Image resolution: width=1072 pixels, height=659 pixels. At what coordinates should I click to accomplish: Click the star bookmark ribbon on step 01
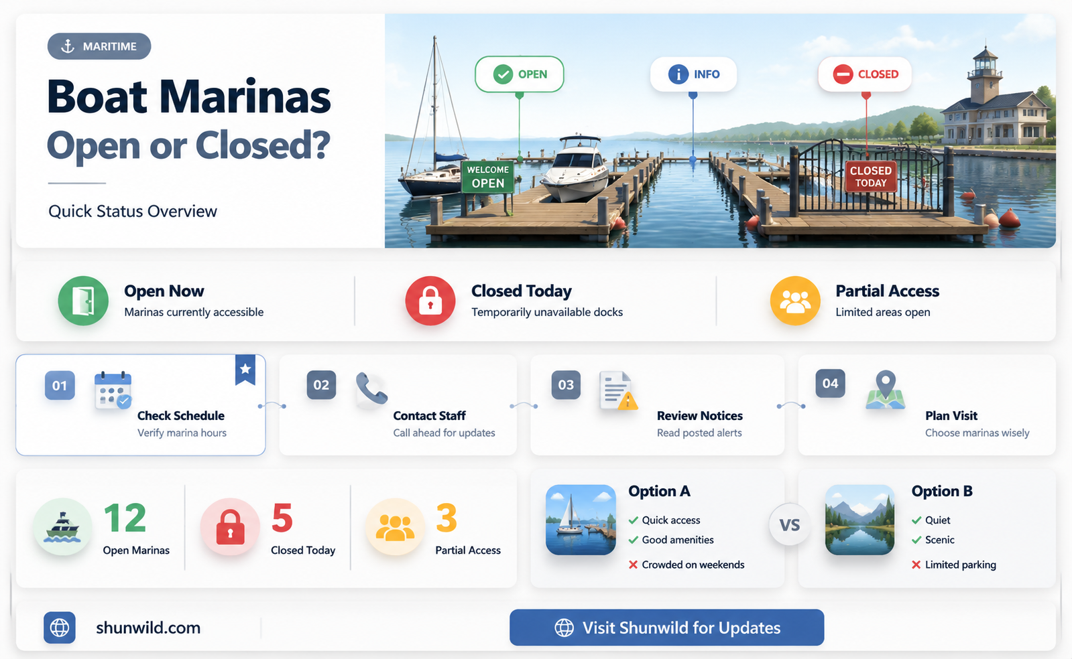click(x=245, y=370)
